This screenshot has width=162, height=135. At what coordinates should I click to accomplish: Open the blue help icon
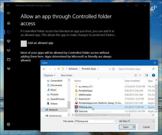point(153,75)
